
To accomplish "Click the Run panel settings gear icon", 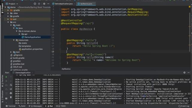I will tap(184, 73).
